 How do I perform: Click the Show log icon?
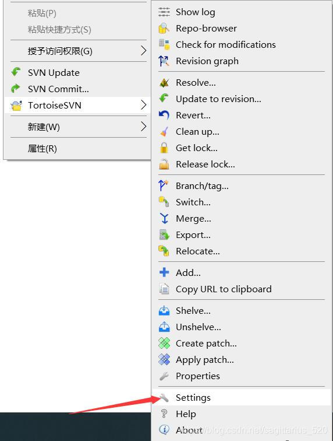coord(164,12)
